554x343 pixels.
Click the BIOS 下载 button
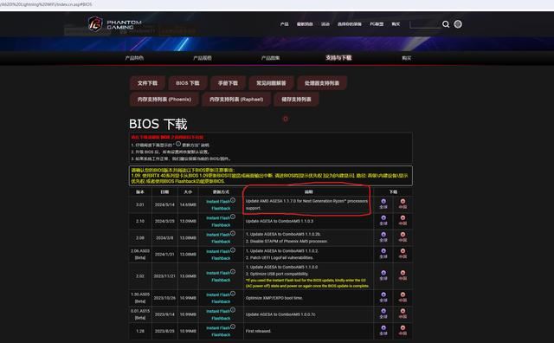pyautogui.click(x=188, y=83)
